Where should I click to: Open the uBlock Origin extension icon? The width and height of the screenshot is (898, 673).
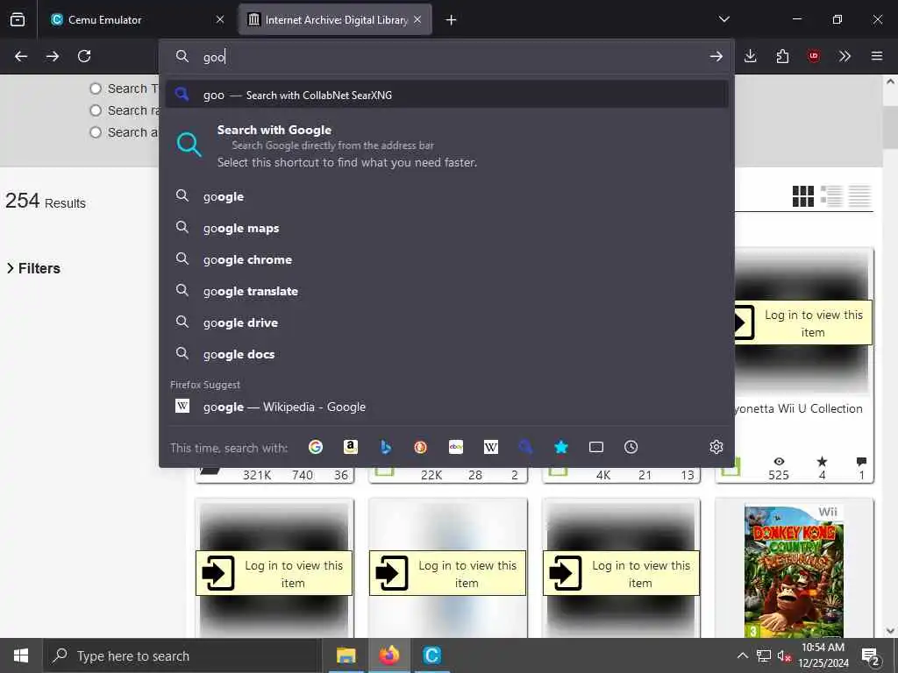813,56
